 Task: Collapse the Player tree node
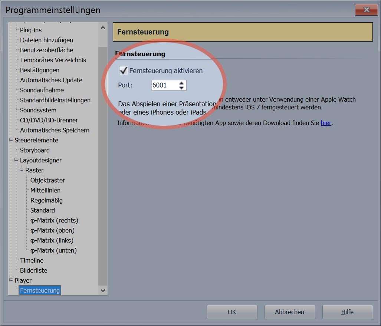tap(11, 280)
